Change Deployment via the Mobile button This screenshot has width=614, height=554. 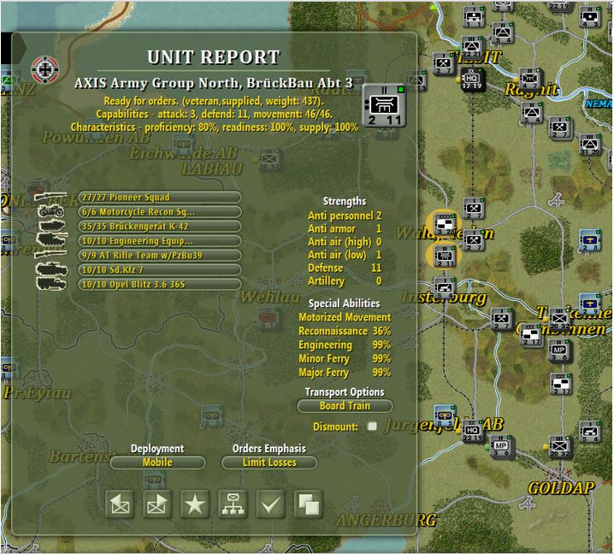tap(157, 463)
